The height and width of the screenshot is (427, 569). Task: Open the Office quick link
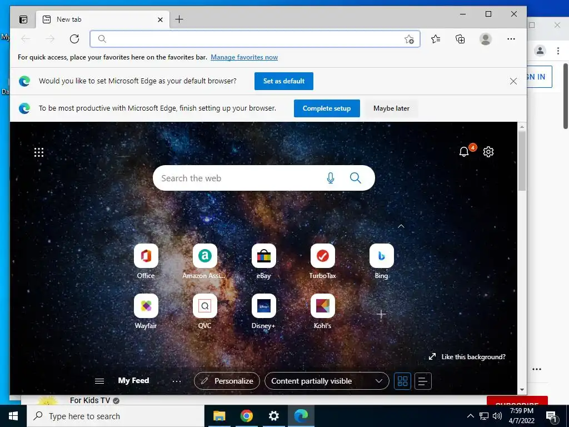click(146, 261)
